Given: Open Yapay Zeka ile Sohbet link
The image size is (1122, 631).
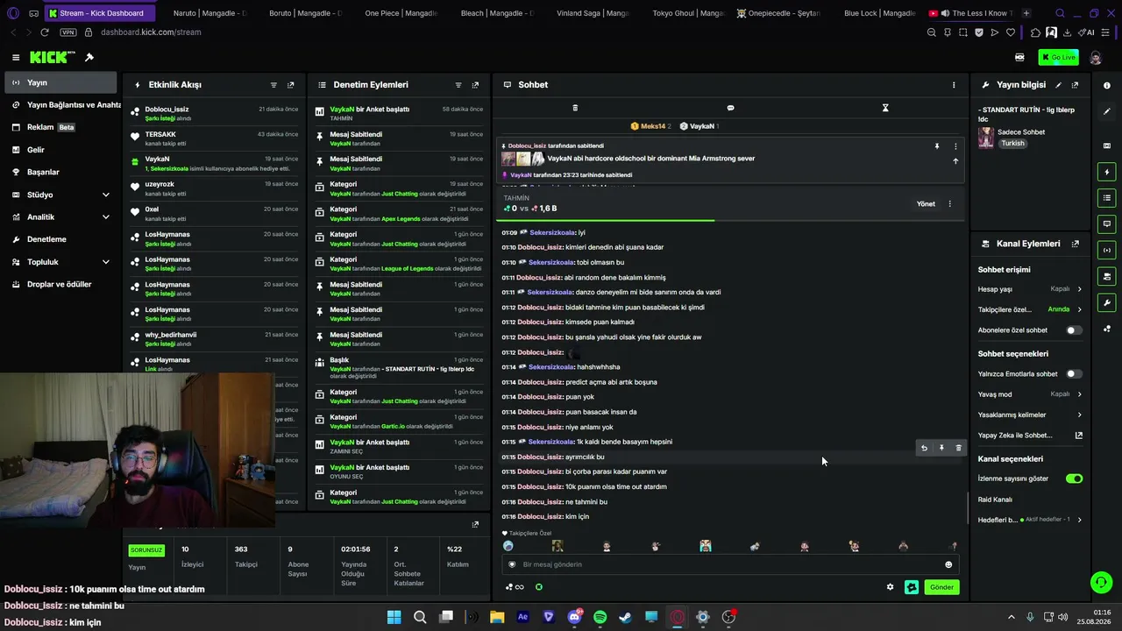Looking at the screenshot, I should pyautogui.click(x=1030, y=436).
